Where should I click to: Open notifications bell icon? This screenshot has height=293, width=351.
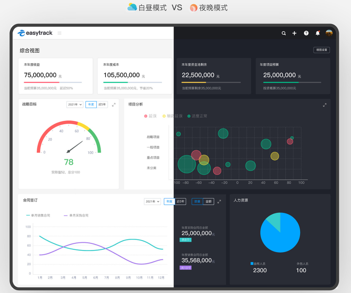318,33
